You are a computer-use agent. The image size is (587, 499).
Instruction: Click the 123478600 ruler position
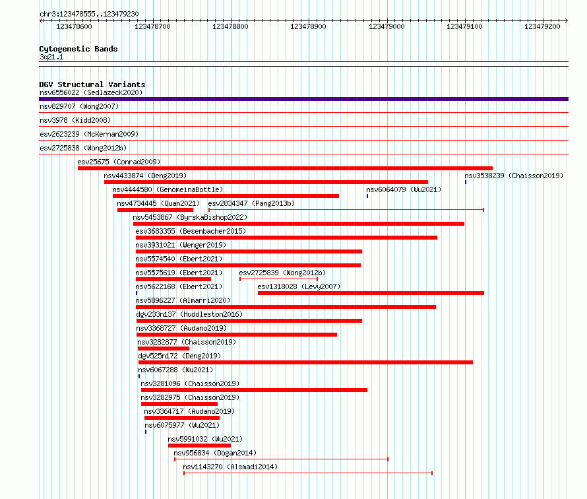click(74, 26)
